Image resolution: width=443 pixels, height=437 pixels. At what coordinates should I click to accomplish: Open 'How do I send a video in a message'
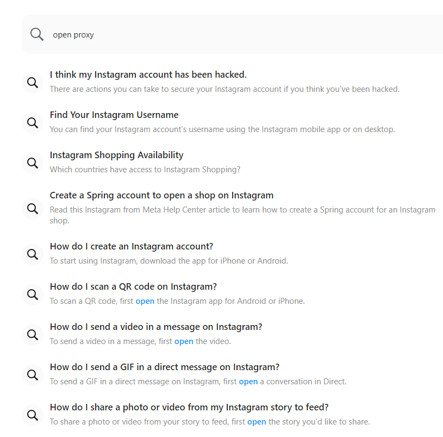(x=156, y=327)
